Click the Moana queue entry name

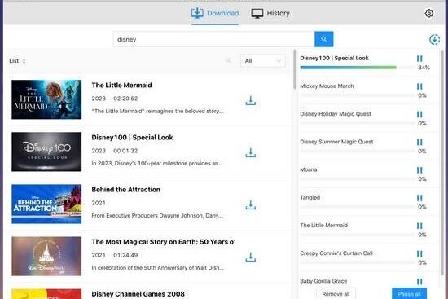click(308, 169)
